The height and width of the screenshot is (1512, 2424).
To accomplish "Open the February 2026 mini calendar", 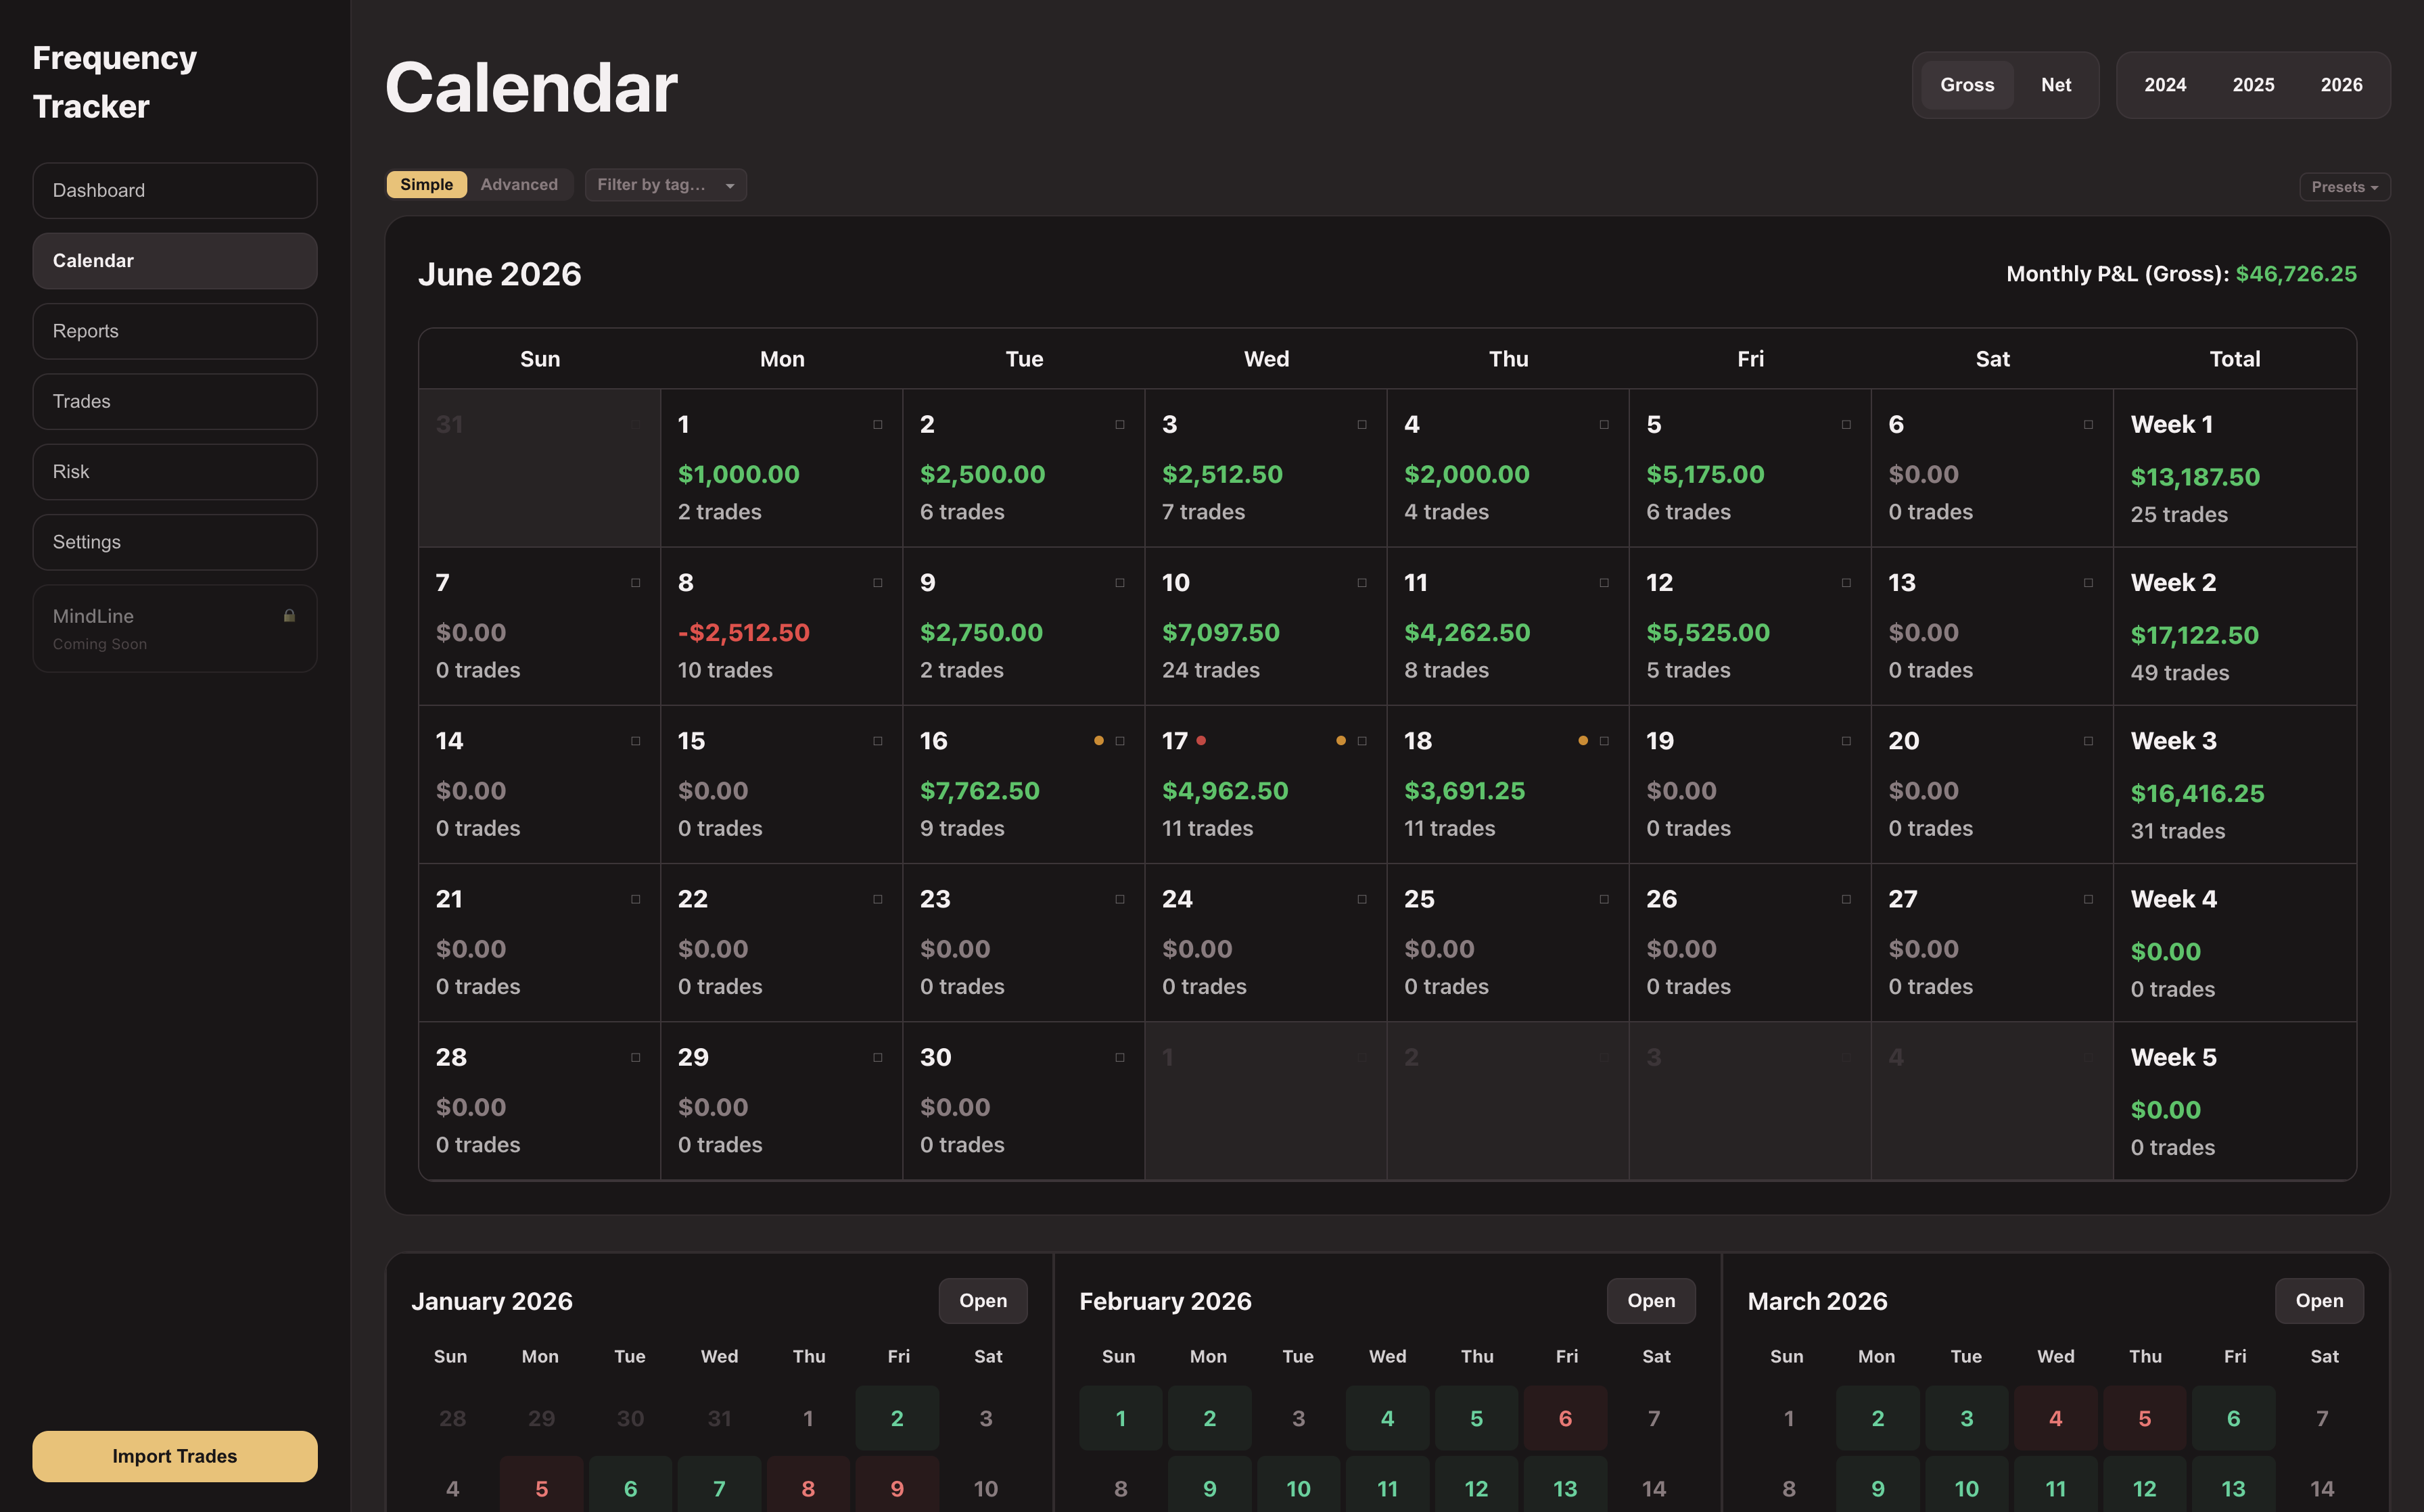I will click(1651, 1301).
